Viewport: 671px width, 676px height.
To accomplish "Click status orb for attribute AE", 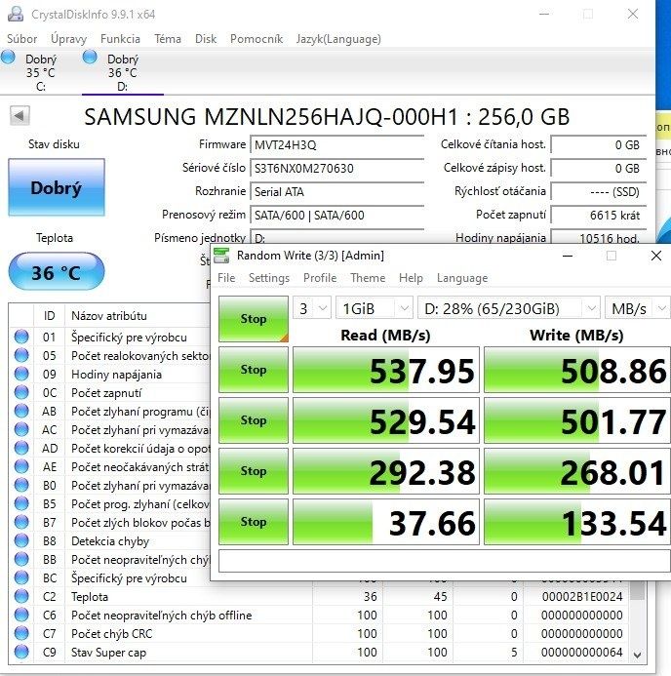I will coord(21,466).
